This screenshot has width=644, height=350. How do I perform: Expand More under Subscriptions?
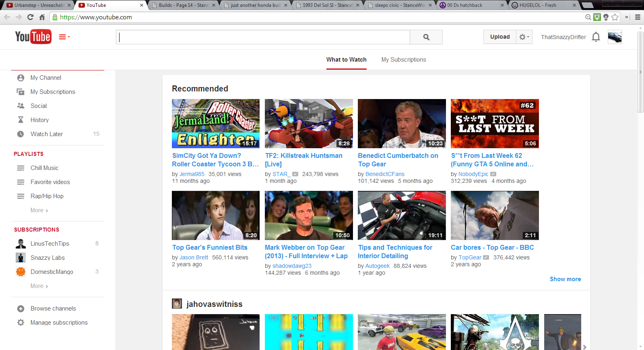(x=39, y=286)
